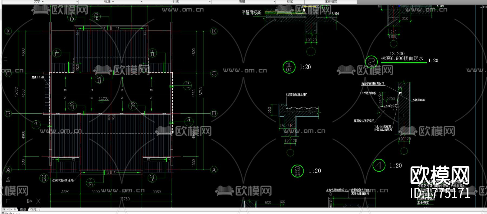
Task: Jump to first layout tab arrow
Action: [4, 209]
